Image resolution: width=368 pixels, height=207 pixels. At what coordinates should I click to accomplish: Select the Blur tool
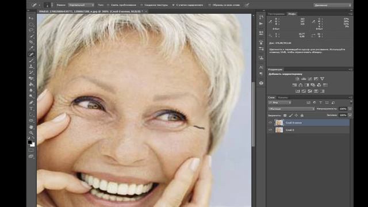tap(31, 90)
